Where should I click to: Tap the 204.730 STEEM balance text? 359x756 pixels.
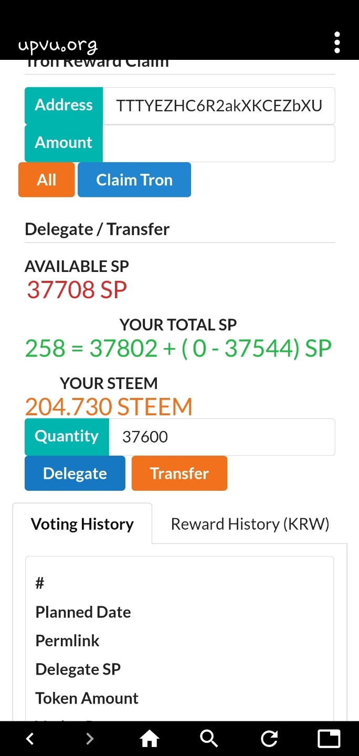[109, 407]
